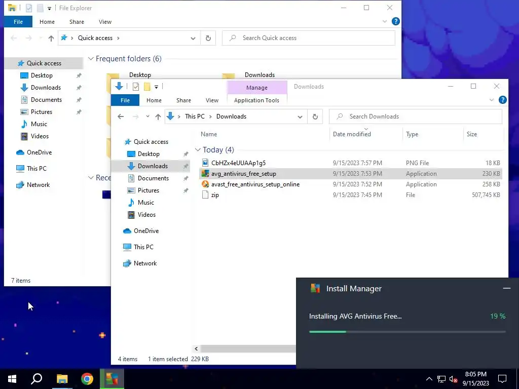Open Customize Quick Access Toolbar dropdown in Downloads
Screen dimensions: 519x389
point(156,87)
